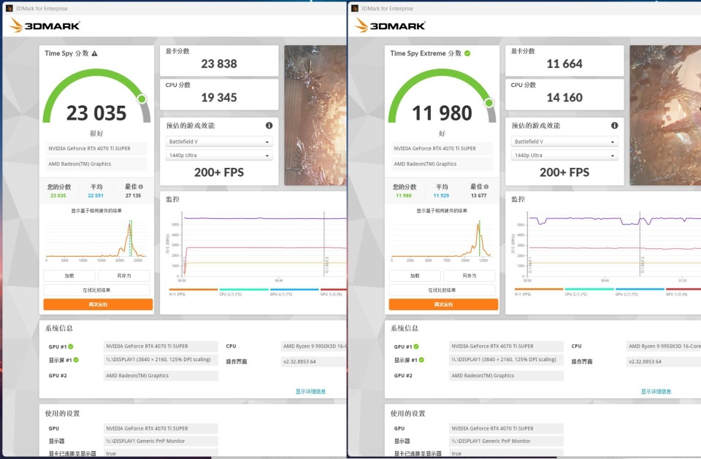
Task: Click average score 11 929
Action: click(441, 196)
